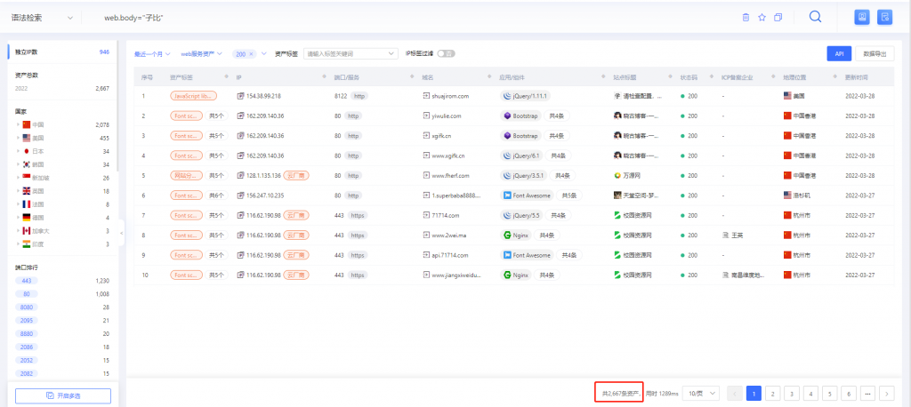Open the web服务资产 asset type dropdown

coord(201,54)
